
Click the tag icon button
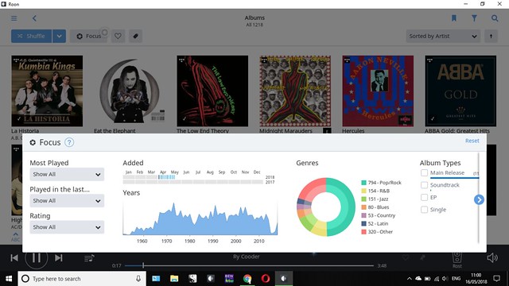coord(136,36)
